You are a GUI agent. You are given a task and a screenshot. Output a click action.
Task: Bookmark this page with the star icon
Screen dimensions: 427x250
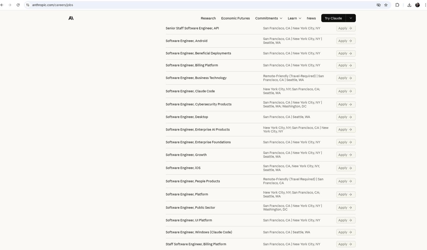tap(386, 5)
